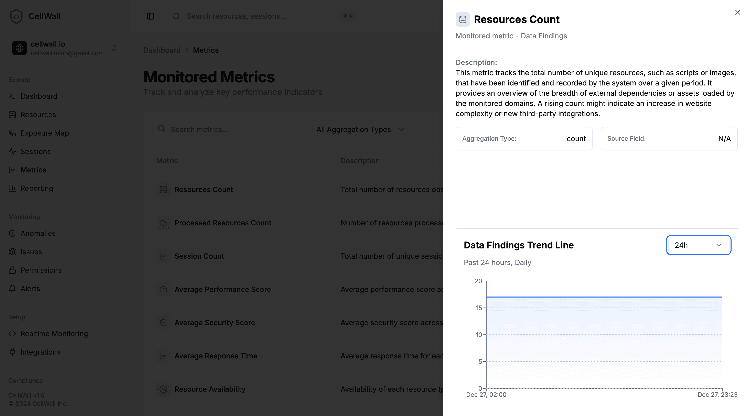Click the Metrics chart icon in the sidebar
Screen dimensions: 750x416
[12, 170]
